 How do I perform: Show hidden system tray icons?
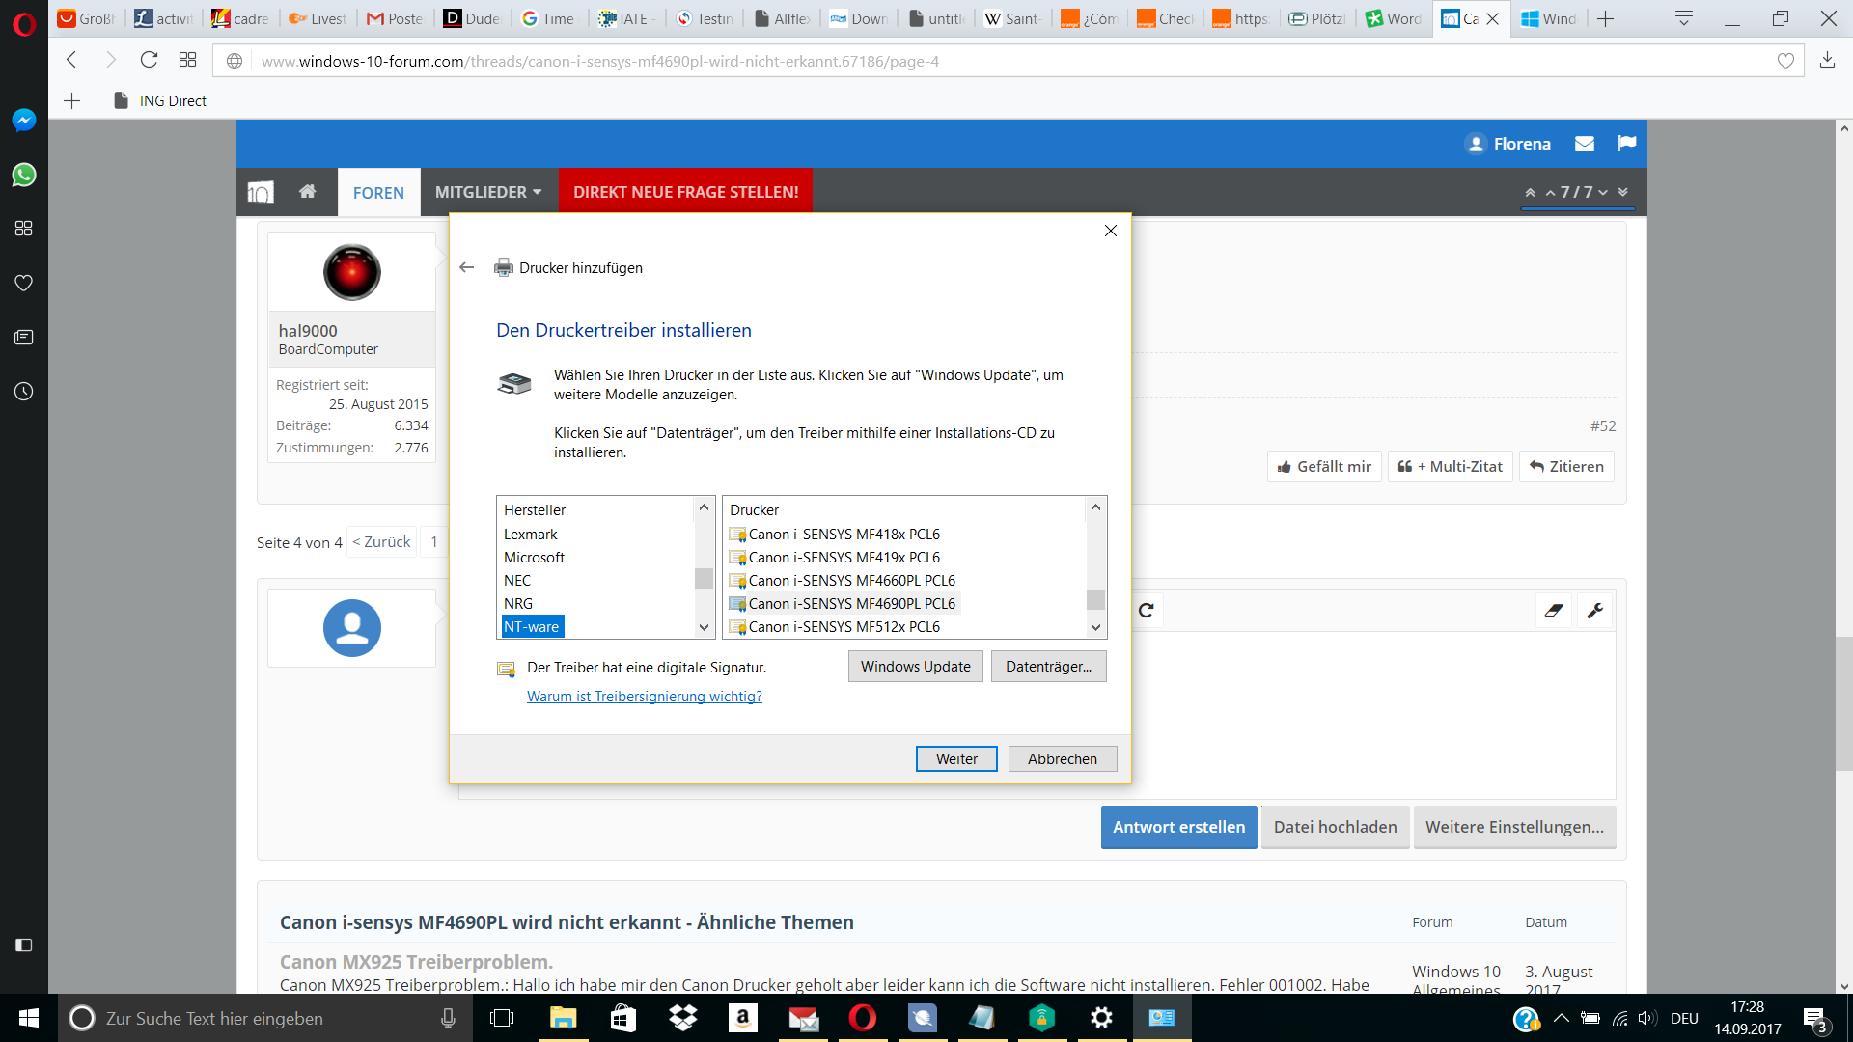point(1562,1018)
